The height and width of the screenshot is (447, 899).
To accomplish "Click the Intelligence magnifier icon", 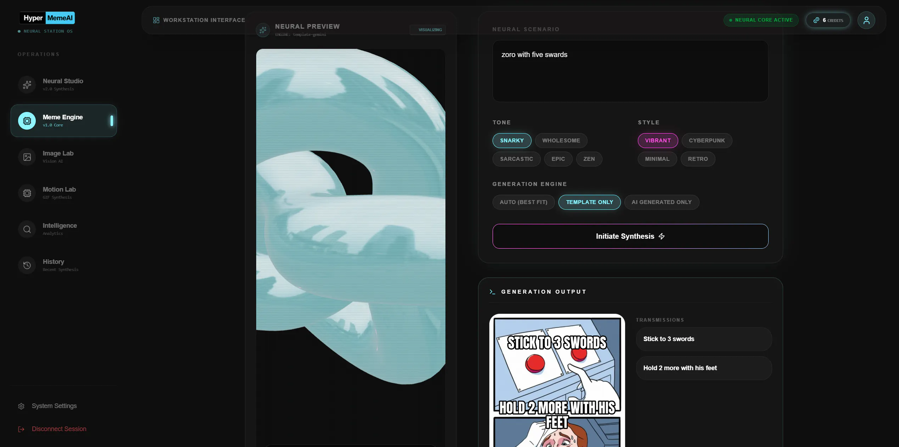I will (27, 229).
